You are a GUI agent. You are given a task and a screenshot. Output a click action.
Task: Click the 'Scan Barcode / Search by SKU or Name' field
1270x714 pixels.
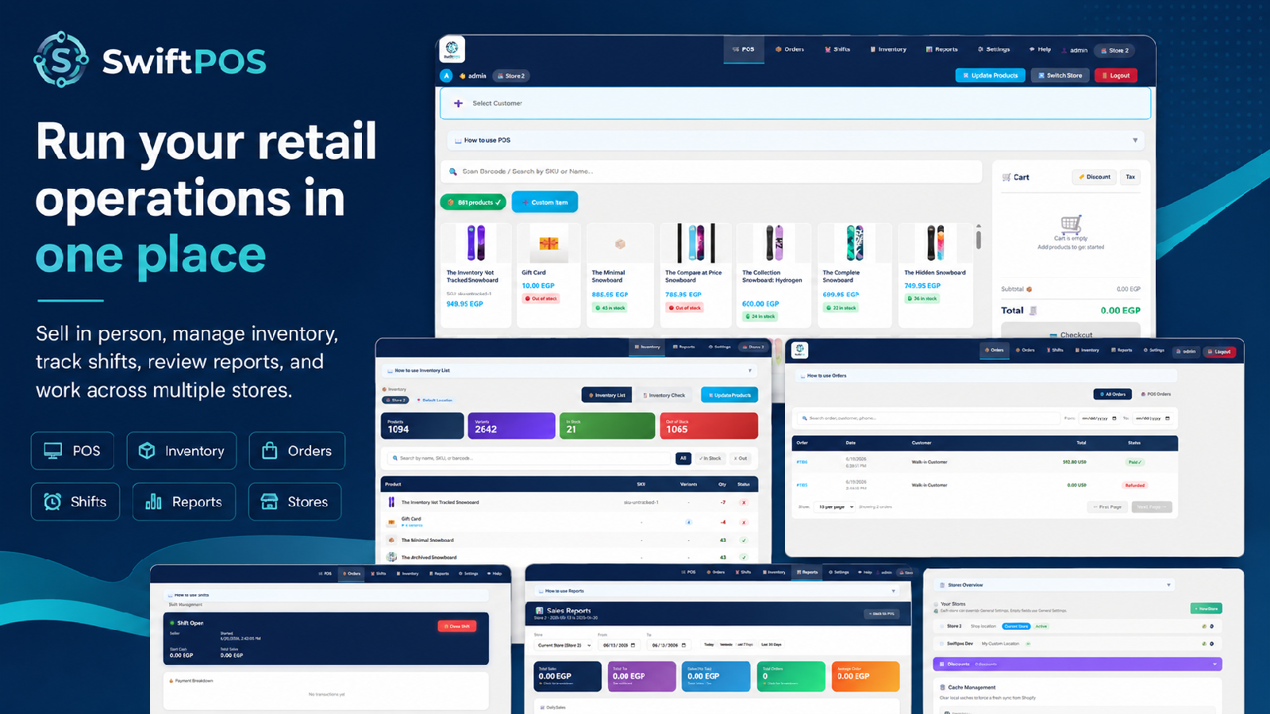(712, 171)
